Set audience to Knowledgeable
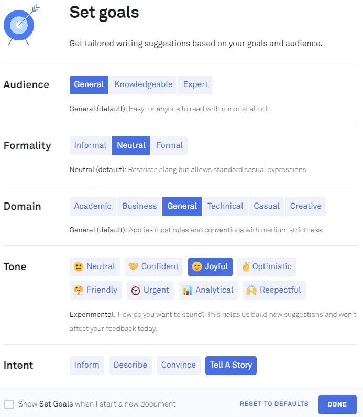The width and height of the screenshot is (363, 417). pyautogui.click(x=143, y=84)
